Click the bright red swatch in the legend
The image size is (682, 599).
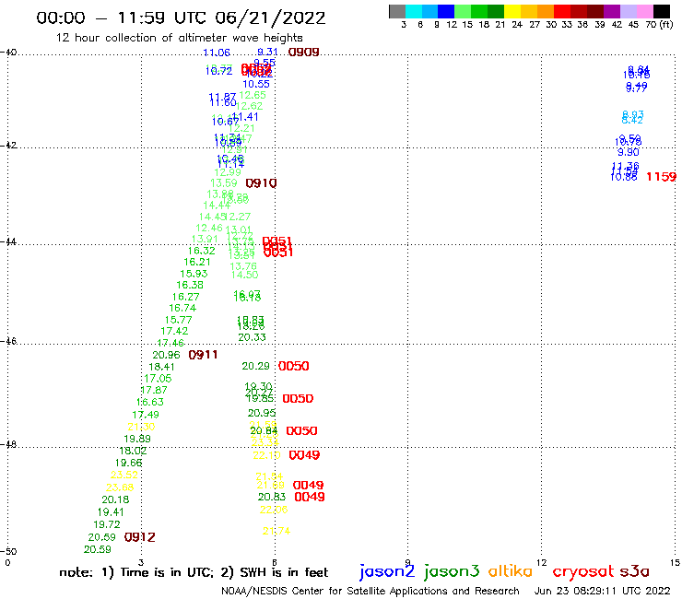[x=562, y=11]
